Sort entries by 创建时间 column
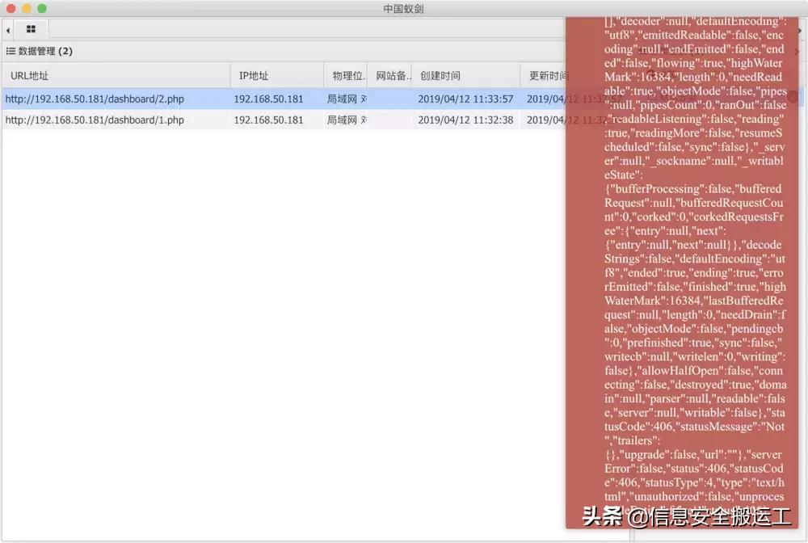The width and height of the screenshot is (808, 543). coord(440,74)
